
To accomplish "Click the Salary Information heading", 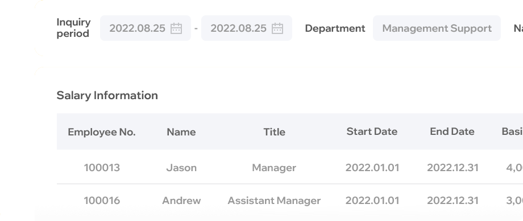I will click(107, 95).
